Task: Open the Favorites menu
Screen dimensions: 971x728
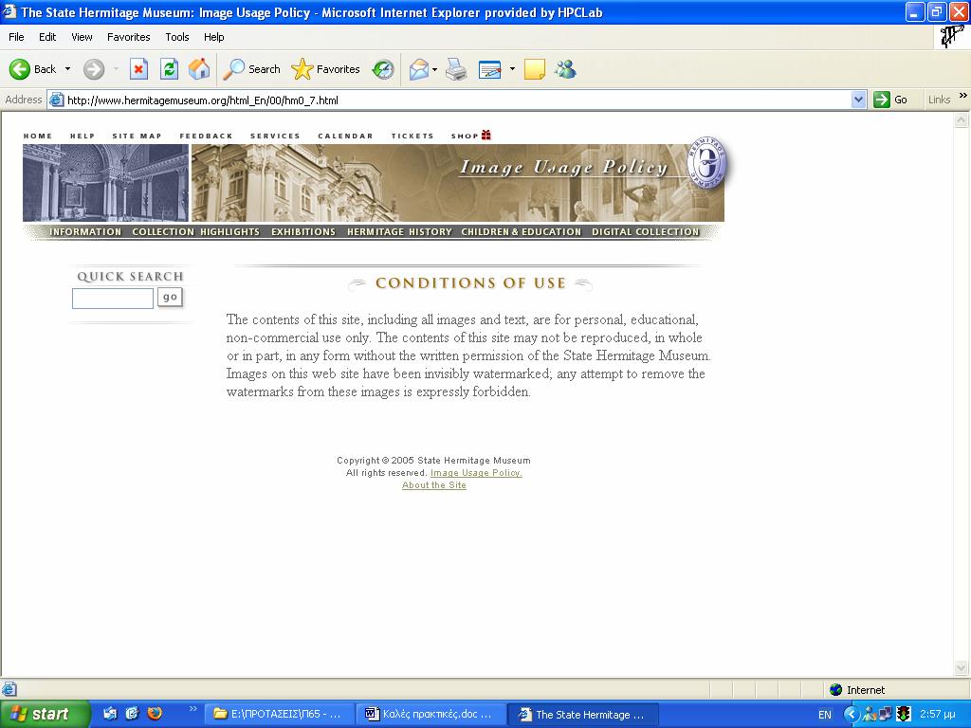Action: click(128, 37)
